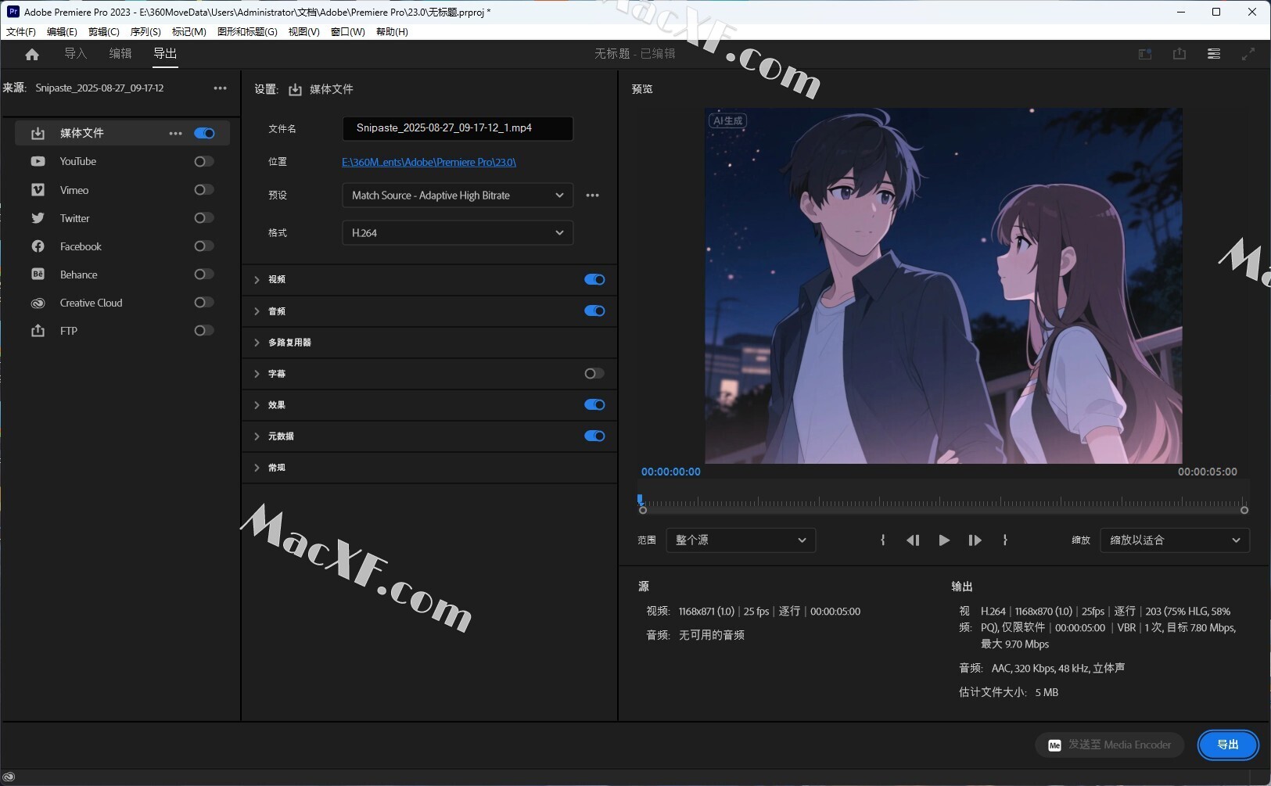This screenshot has width=1271, height=786.
Task: Click the 文件名 file name field
Action: (x=458, y=128)
